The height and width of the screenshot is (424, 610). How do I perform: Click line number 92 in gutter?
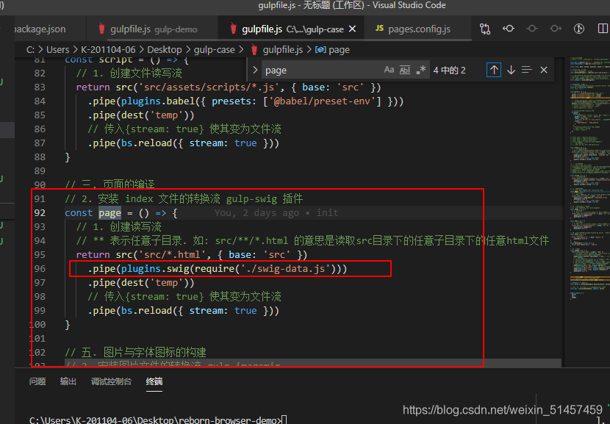40,213
